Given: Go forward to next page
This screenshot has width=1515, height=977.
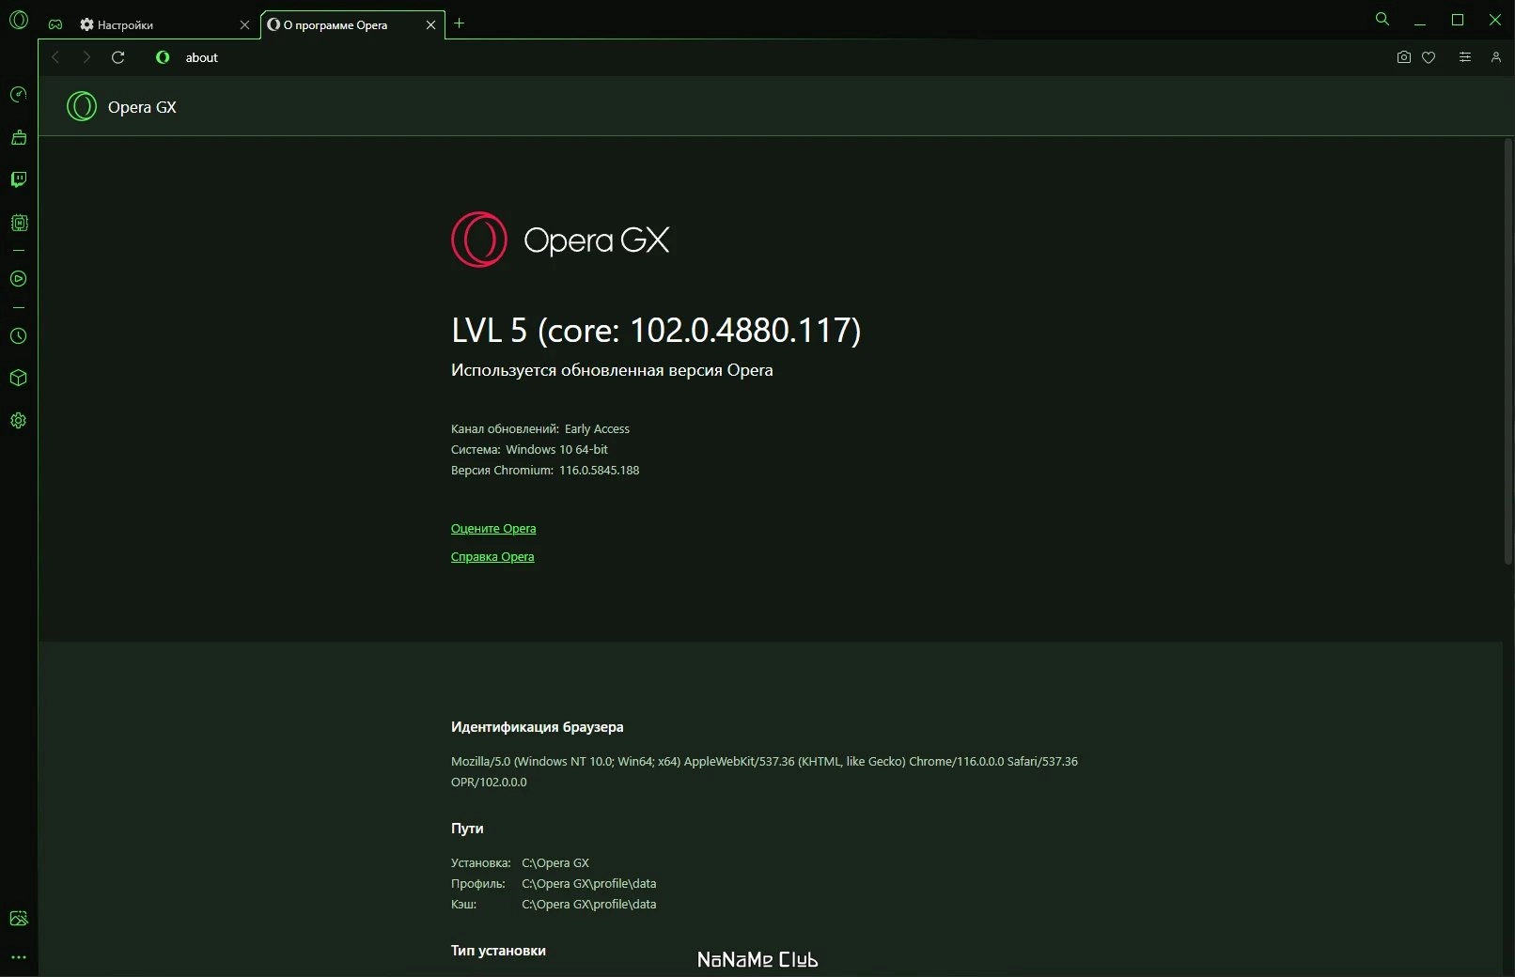Looking at the screenshot, I should tap(86, 57).
